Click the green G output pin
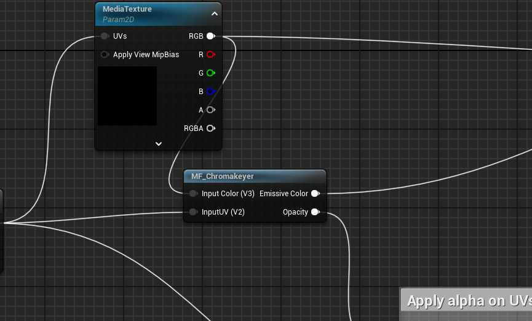Image resolution: width=532 pixels, height=321 pixels. pos(211,73)
